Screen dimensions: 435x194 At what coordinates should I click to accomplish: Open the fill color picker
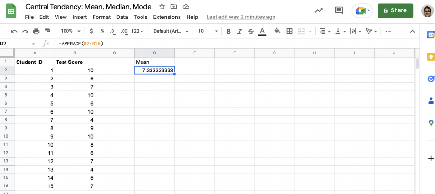tap(277, 31)
